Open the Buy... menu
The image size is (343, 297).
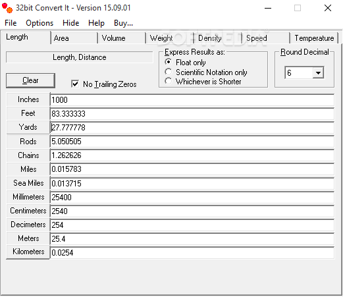pyautogui.click(x=123, y=23)
